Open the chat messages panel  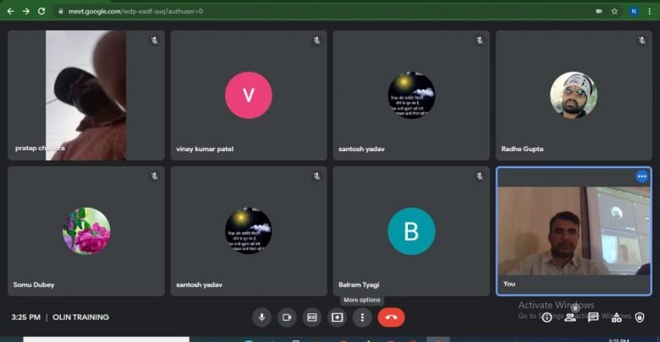pos(593,318)
